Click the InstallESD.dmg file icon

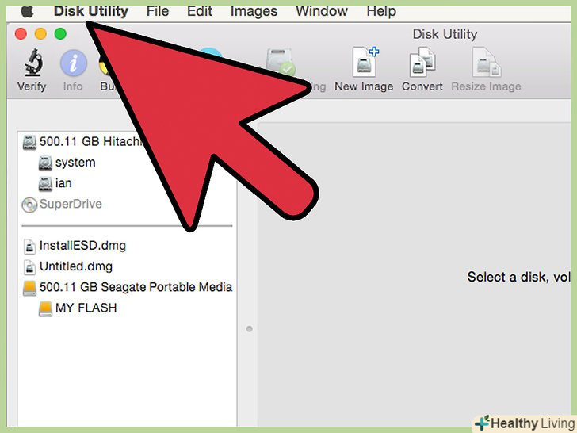coord(29,247)
